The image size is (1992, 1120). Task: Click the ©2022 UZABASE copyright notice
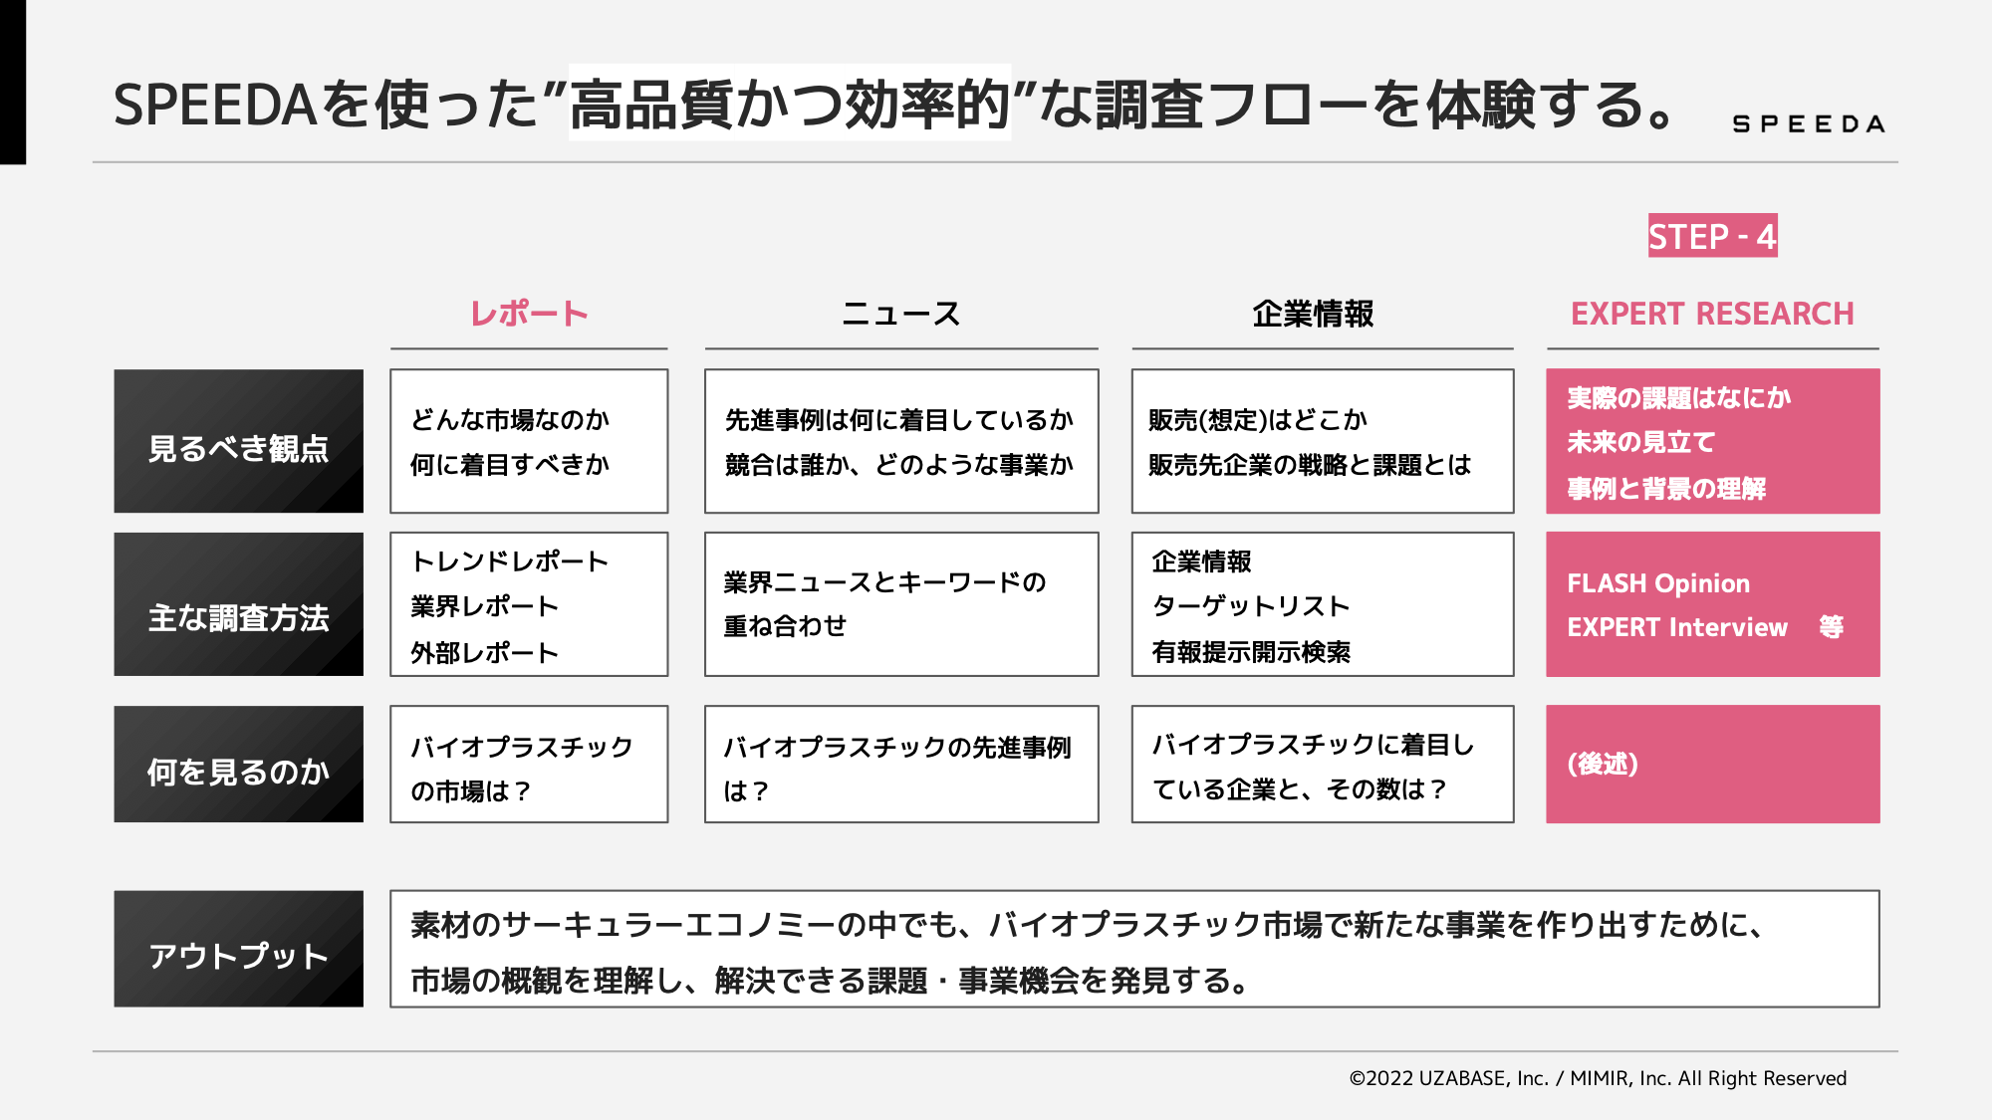click(1598, 1078)
